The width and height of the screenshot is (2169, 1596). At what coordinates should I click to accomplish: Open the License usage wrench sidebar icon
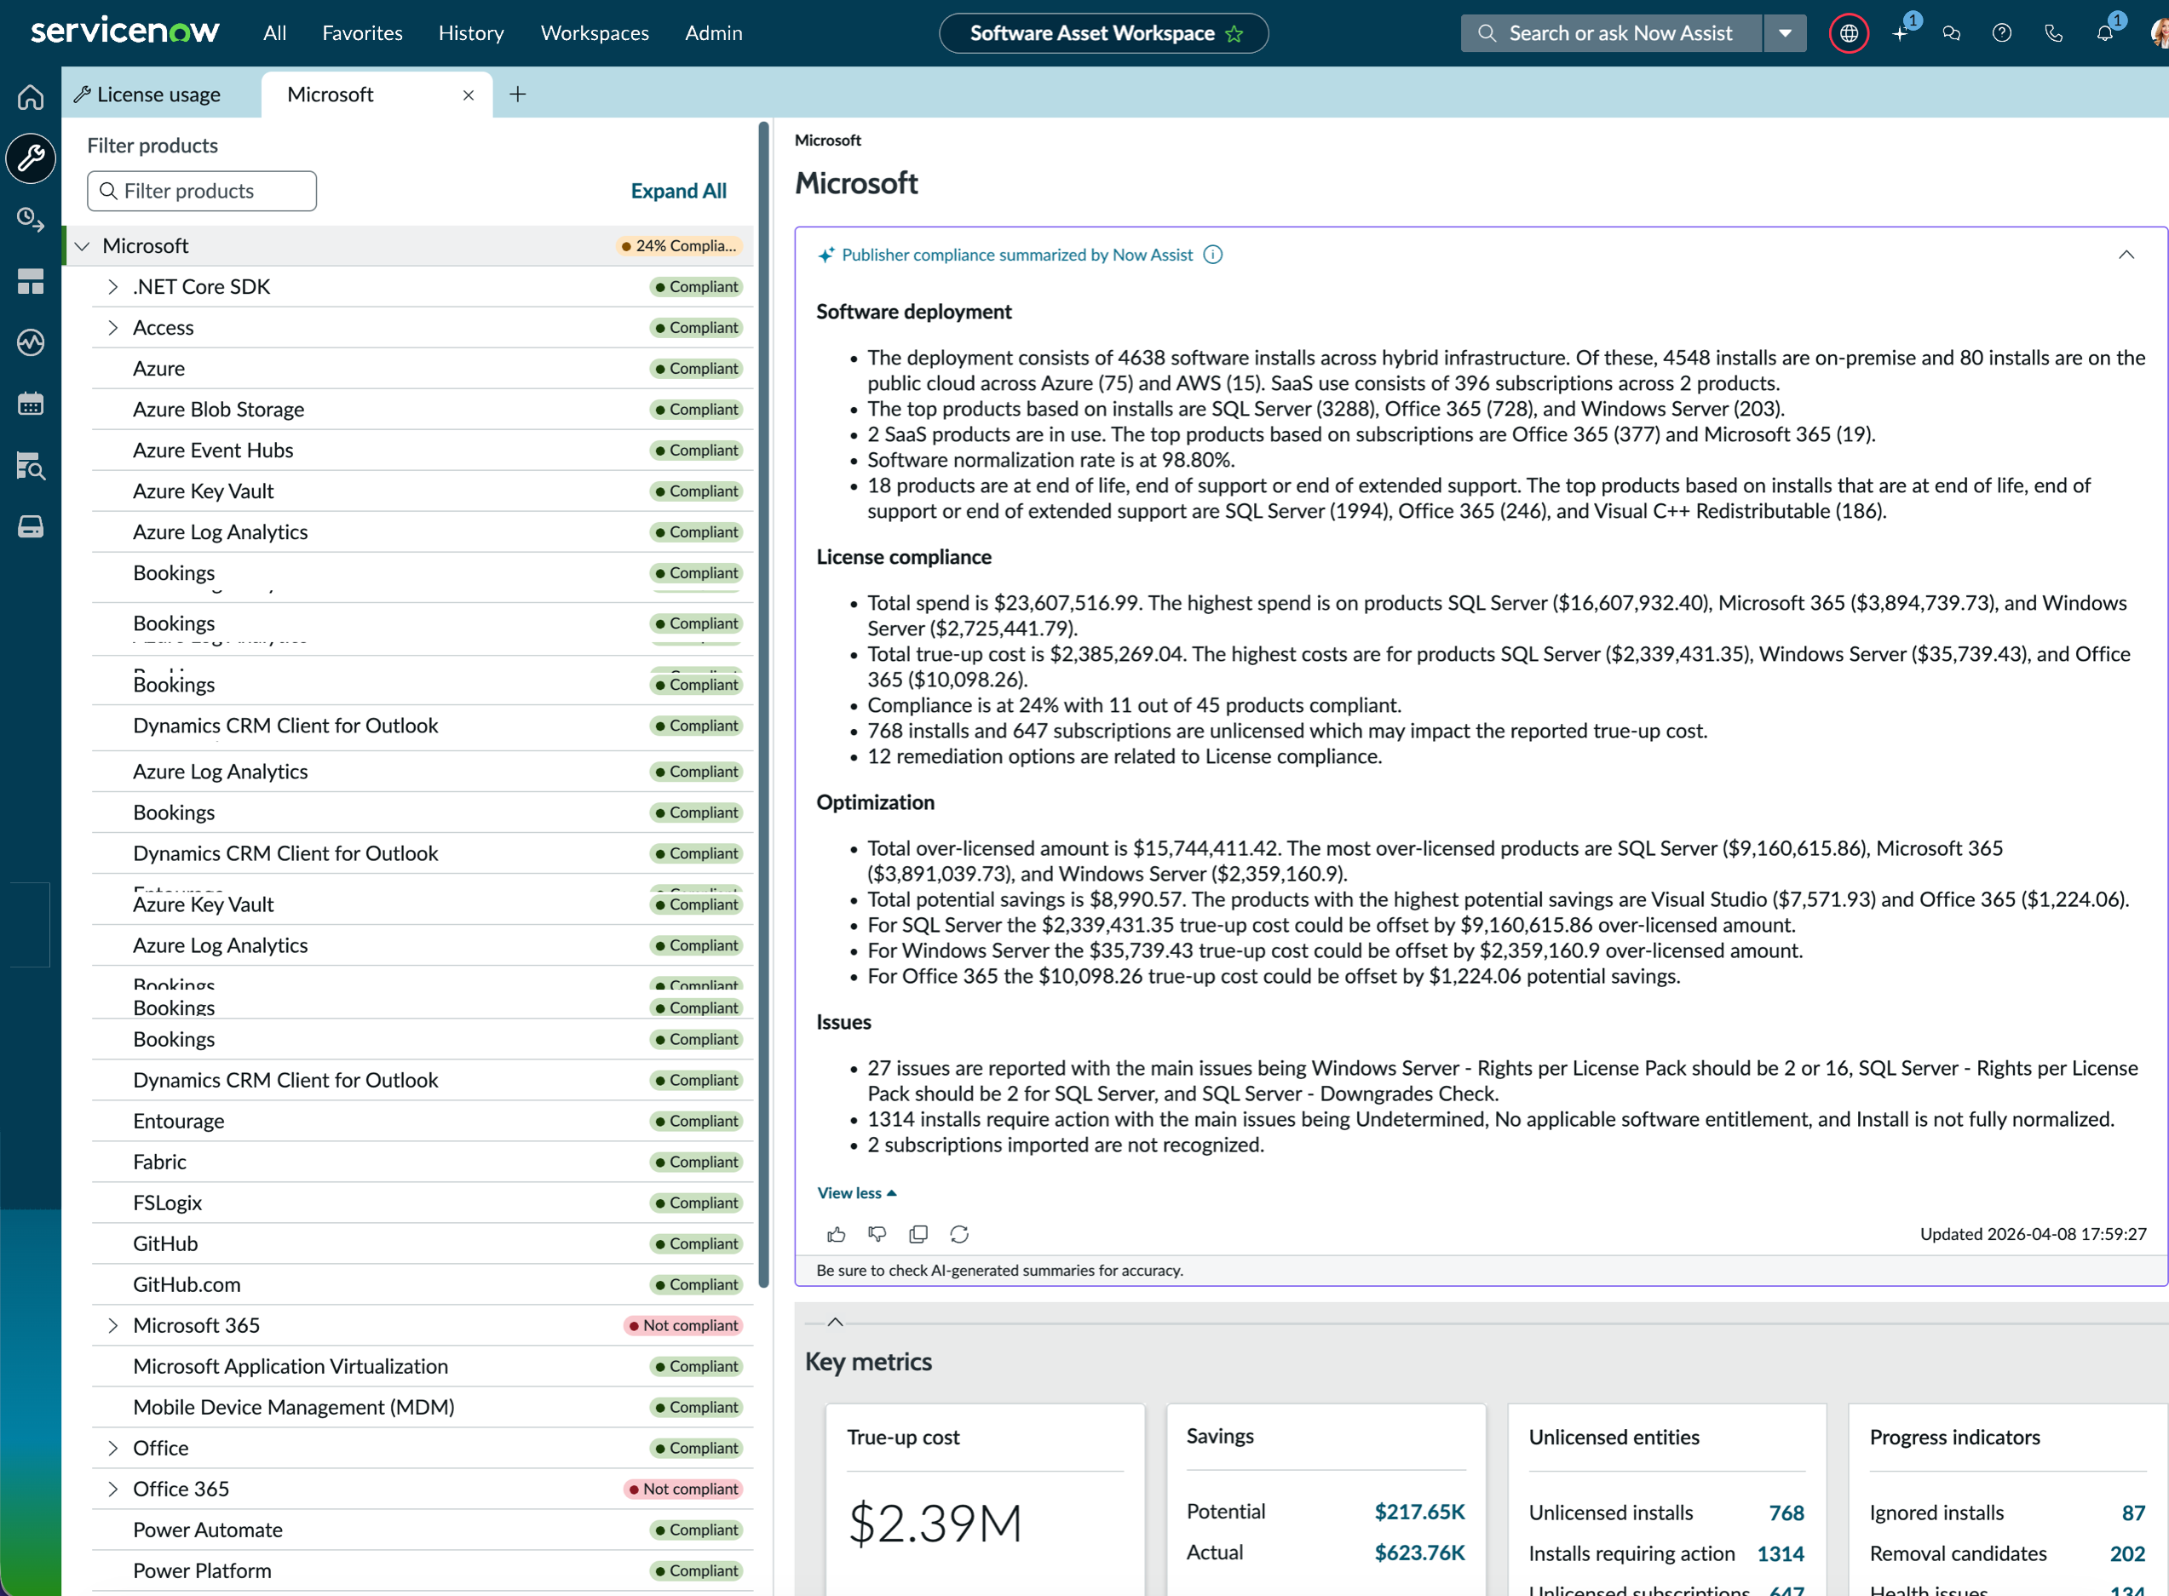(x=31, y=158)
